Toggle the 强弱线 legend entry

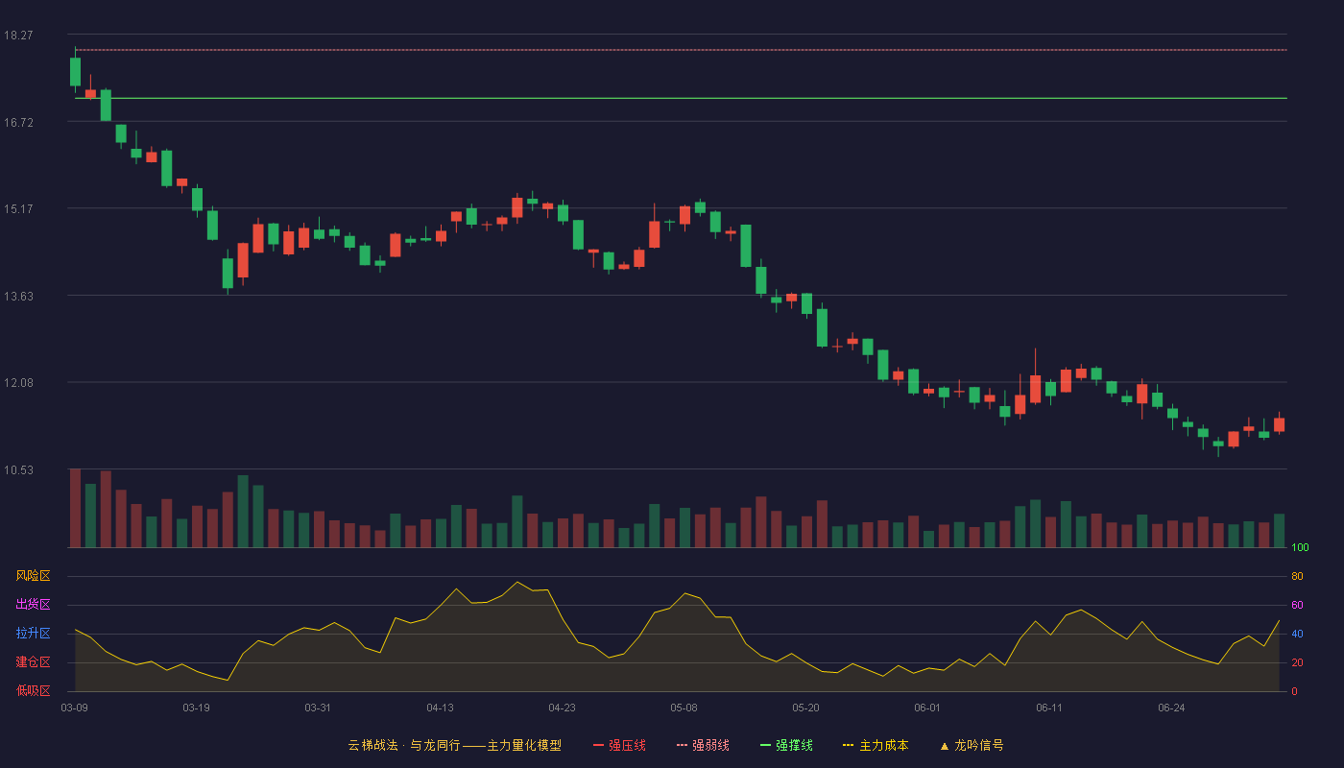click(703, 745)
